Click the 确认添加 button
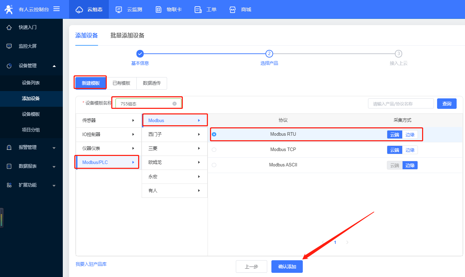Image resolution: width=465 pixels, height=277 pixels. point(287,267)
